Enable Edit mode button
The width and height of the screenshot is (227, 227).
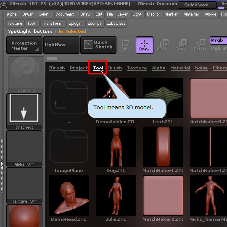click(x=126, y=45)
